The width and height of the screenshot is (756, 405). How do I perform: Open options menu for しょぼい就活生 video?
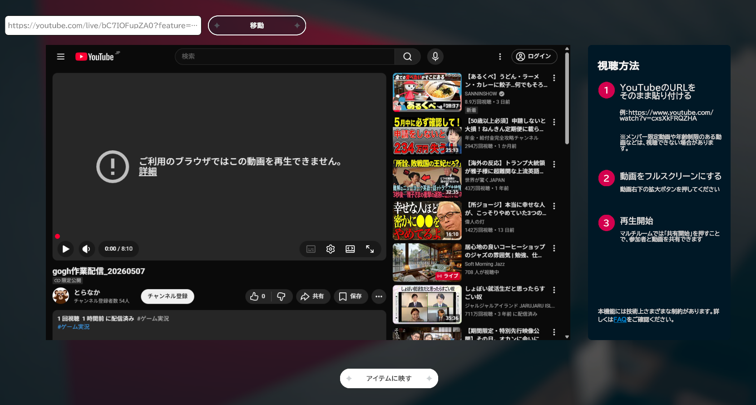coord(554,290)
